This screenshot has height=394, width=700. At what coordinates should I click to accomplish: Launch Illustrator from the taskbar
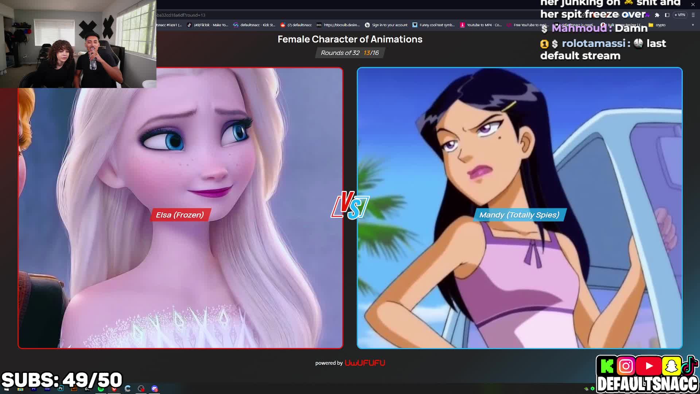click(74, 389)
